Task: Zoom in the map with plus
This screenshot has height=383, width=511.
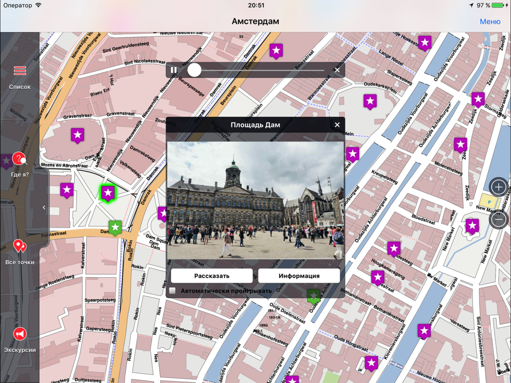Action: point(498,187)
